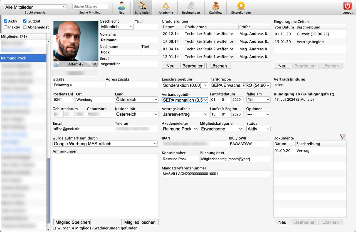Enable the Abgemeldet checkbox
This screenshot has height=232, width=356.
tap(25, 27)
